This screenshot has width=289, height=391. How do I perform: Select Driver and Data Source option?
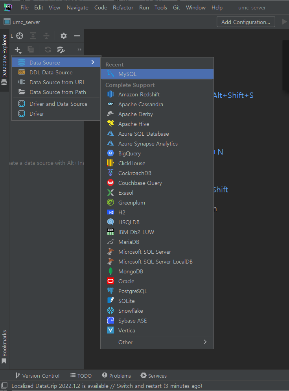click(x=56, y=104)
